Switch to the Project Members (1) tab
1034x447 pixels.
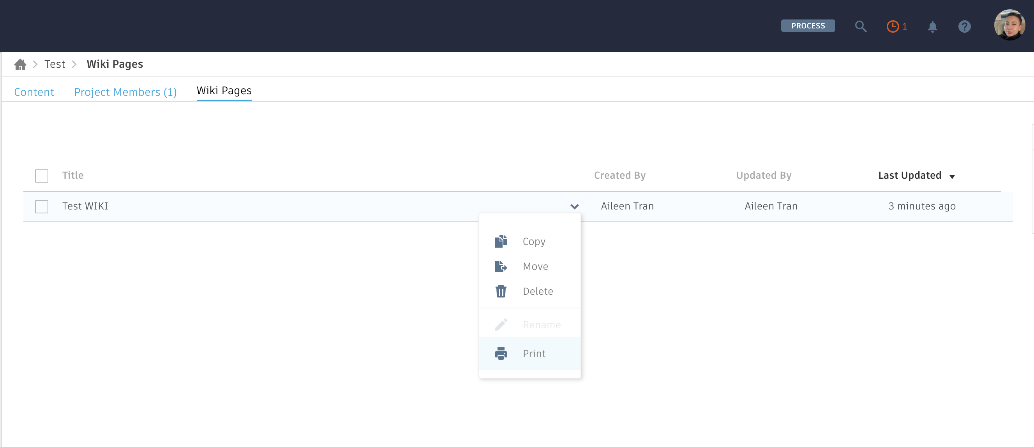pos(125,92)
